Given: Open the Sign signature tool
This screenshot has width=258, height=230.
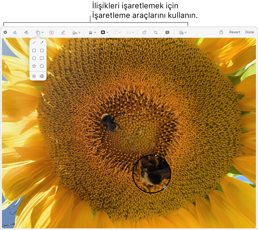Looking at the screenshot, I should (75, 33).
